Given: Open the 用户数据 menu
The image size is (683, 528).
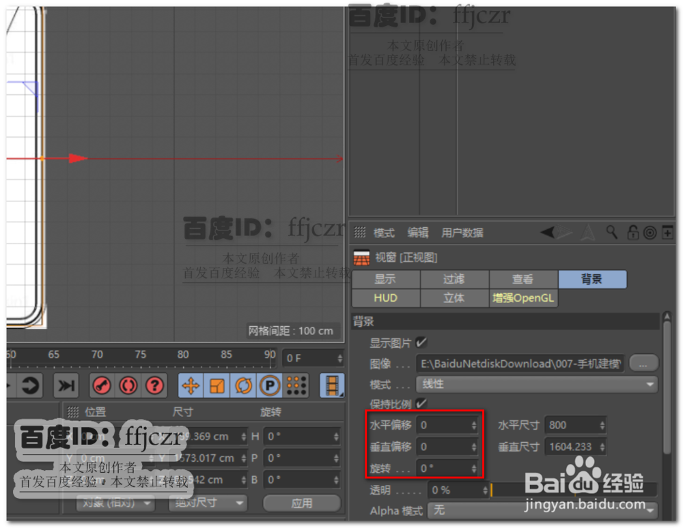Looking at the screenshot, I should [x=462, y=233].
